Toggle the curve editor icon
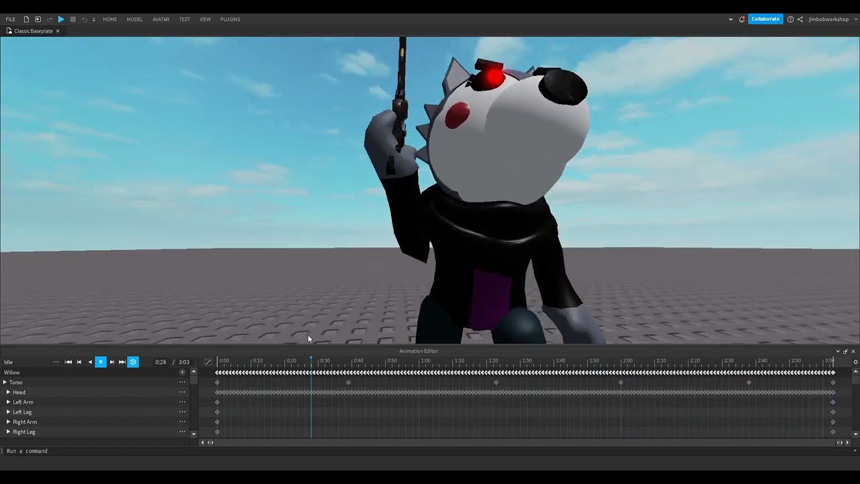Screen dimensions: 860x484 (x=208, y=362)
